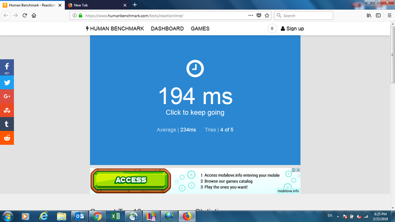Open Outlook from taskbar

click(79, 216)
